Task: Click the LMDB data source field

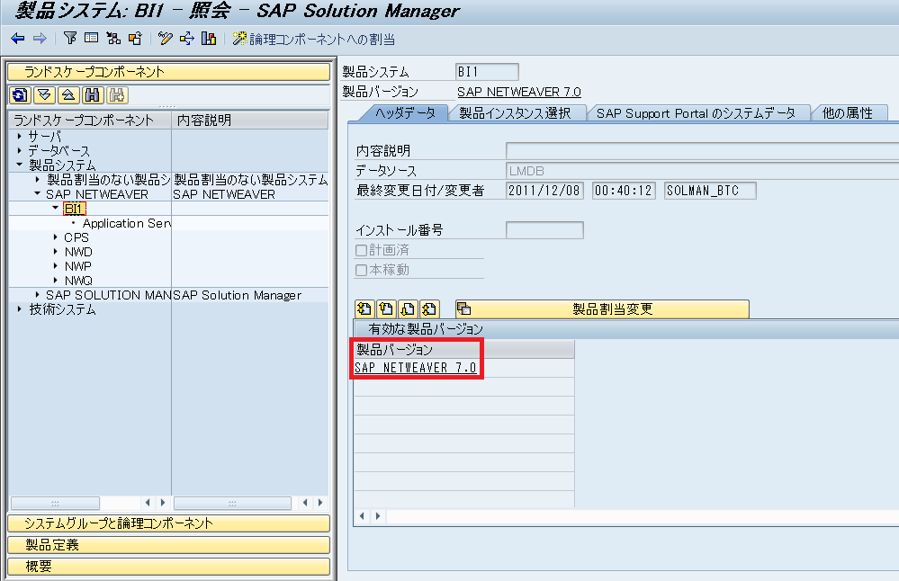Action: pyautogui.click(x=702, y=171)
